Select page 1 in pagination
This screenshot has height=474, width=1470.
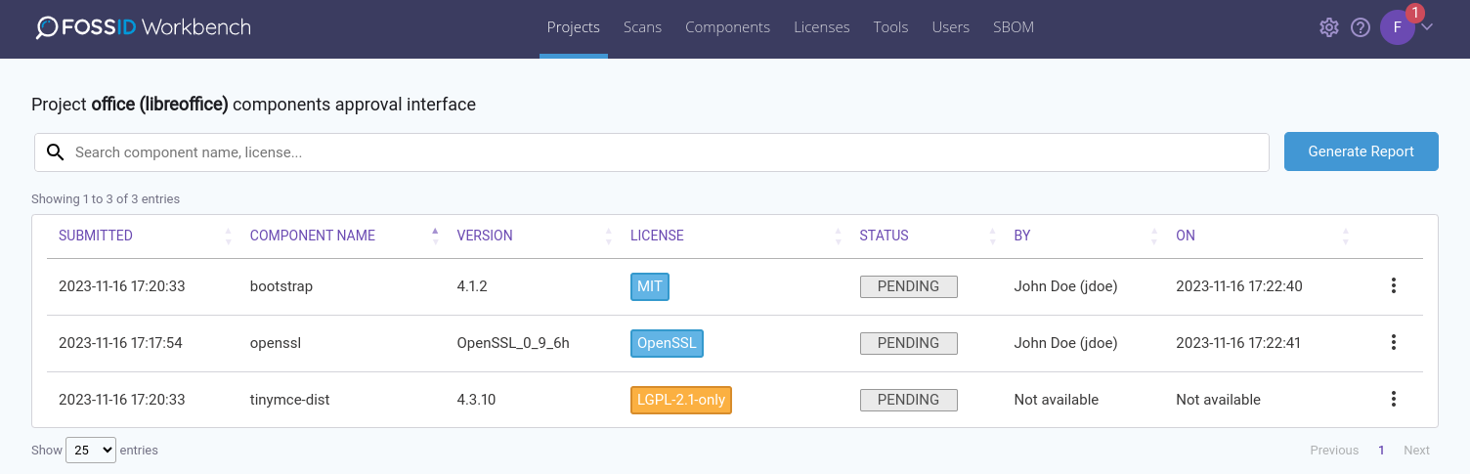(1381, 451)
